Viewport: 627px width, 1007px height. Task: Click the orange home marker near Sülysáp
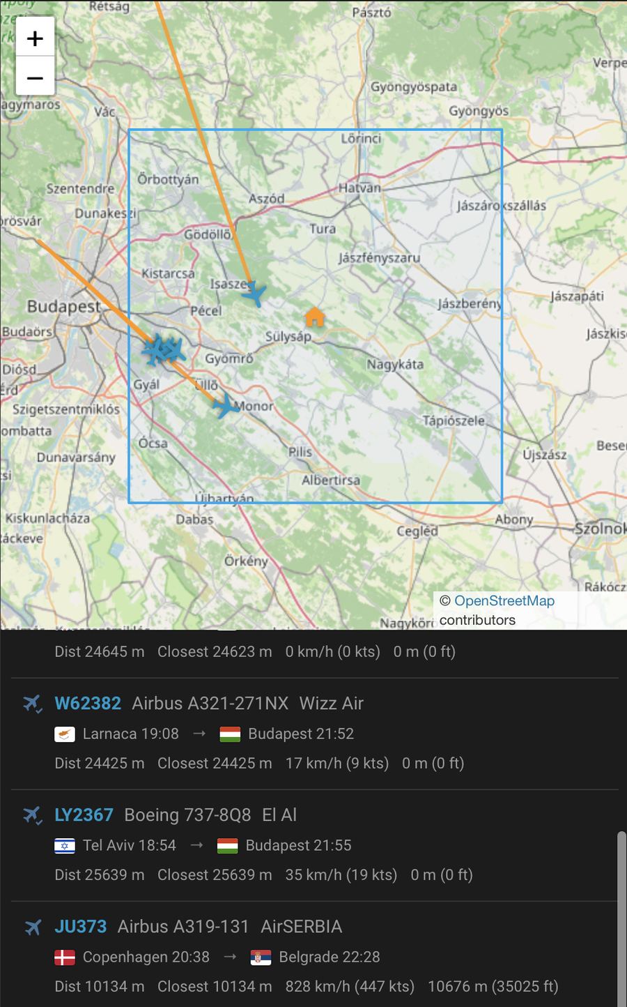coord(315,317)
